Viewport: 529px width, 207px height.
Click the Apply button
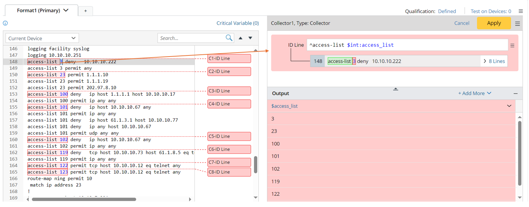click(494, 23)
